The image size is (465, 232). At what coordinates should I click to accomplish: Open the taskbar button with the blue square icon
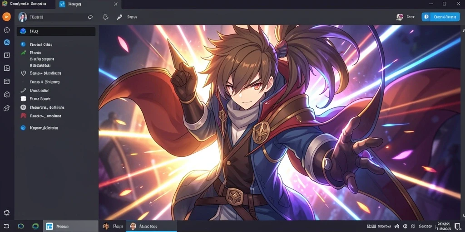pyautogui.click(x=70, y=227)
